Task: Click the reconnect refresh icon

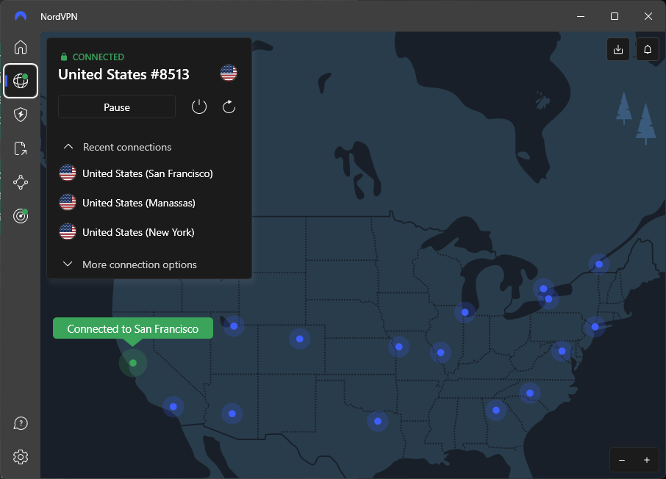Action: click(x=229, y=107)
